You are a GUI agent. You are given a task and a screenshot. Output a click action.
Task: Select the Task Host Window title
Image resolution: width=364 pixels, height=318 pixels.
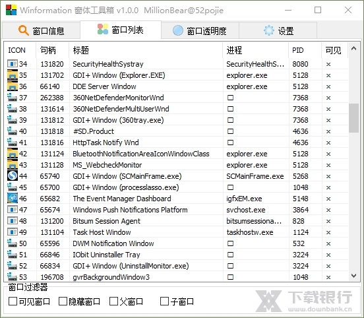102,232
